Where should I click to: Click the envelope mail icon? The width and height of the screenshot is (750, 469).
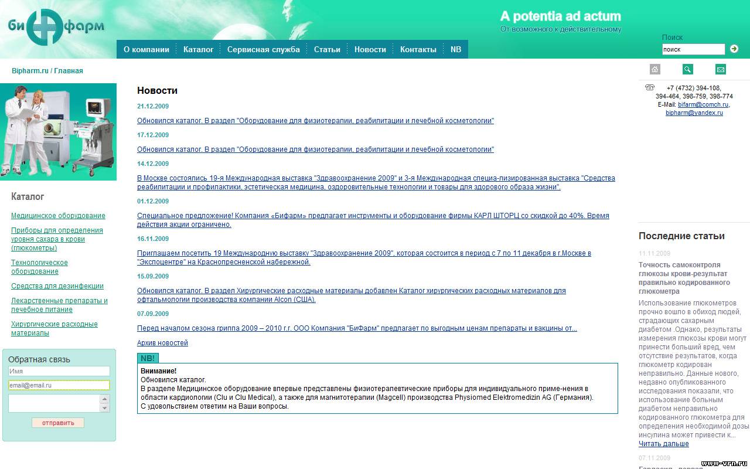tap(721, 69)
